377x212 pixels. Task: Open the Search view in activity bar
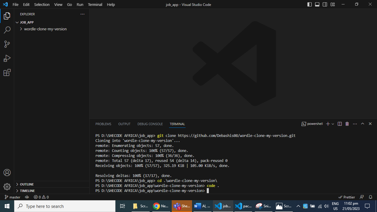point(7,30)
